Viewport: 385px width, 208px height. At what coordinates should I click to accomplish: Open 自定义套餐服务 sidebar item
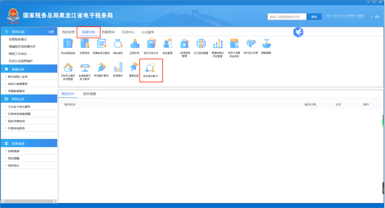[x=18, y=84]
